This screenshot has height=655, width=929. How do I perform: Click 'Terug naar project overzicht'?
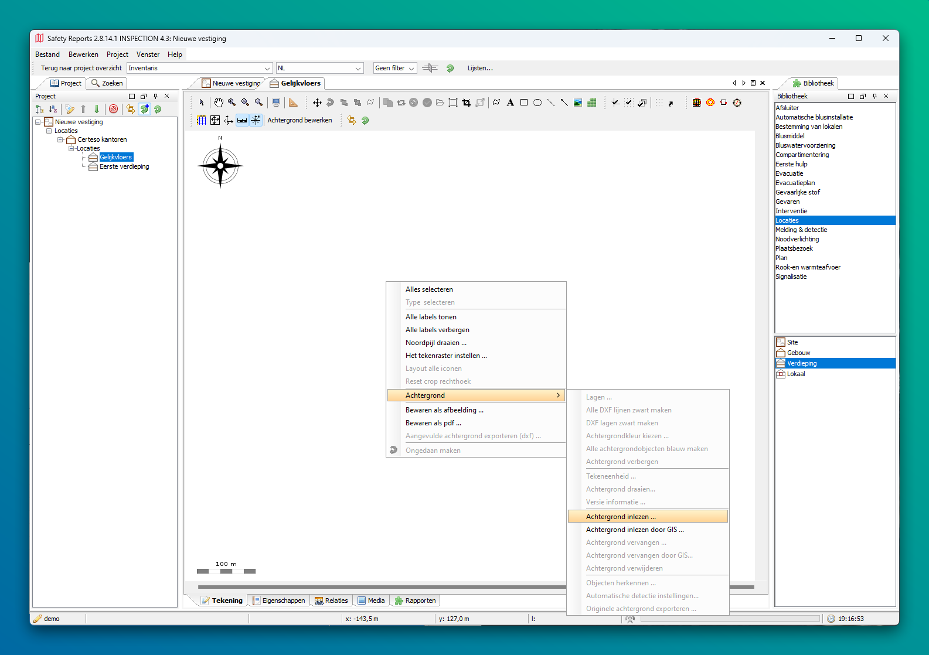[x=81, y=69]
